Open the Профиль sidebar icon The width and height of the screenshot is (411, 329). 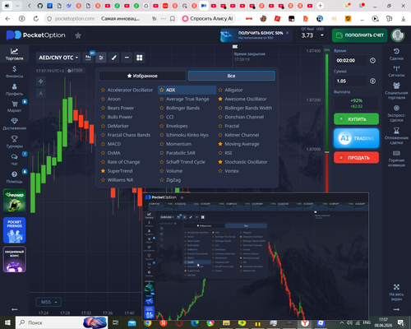(x=14, y=90)
